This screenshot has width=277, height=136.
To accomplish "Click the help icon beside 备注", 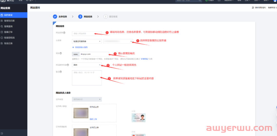I will [61, 72].
